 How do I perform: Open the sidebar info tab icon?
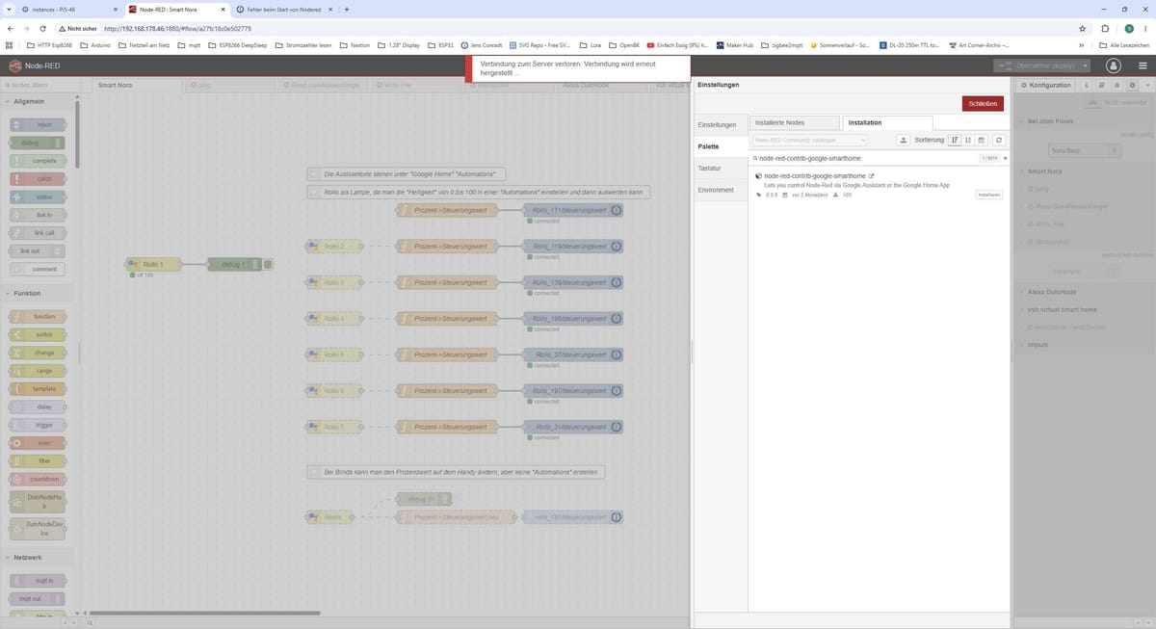1087,86
